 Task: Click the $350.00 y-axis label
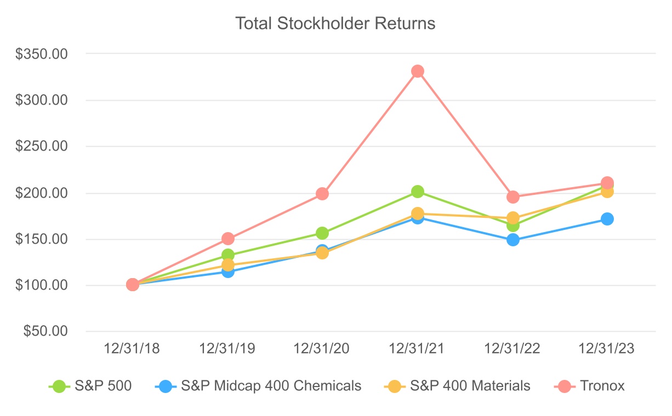coord(49,54)
